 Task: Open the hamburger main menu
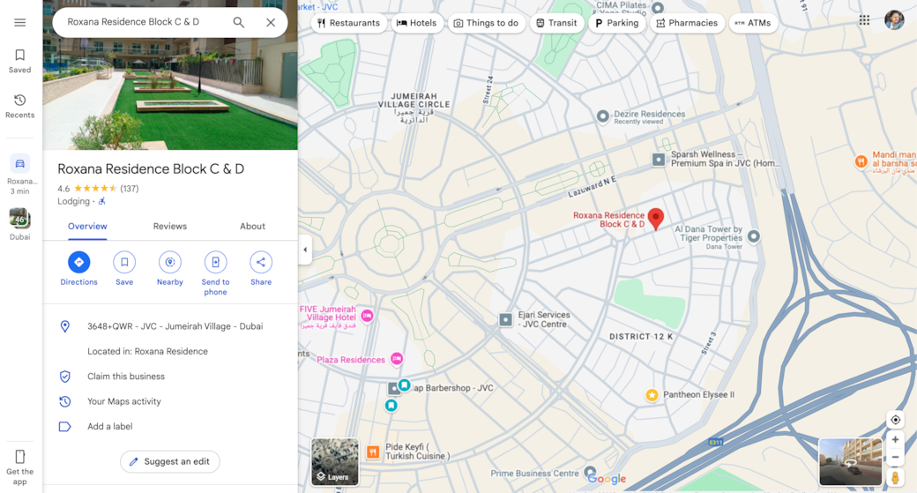20,23
